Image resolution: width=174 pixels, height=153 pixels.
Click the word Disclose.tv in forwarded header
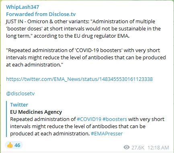coord(62,14)
